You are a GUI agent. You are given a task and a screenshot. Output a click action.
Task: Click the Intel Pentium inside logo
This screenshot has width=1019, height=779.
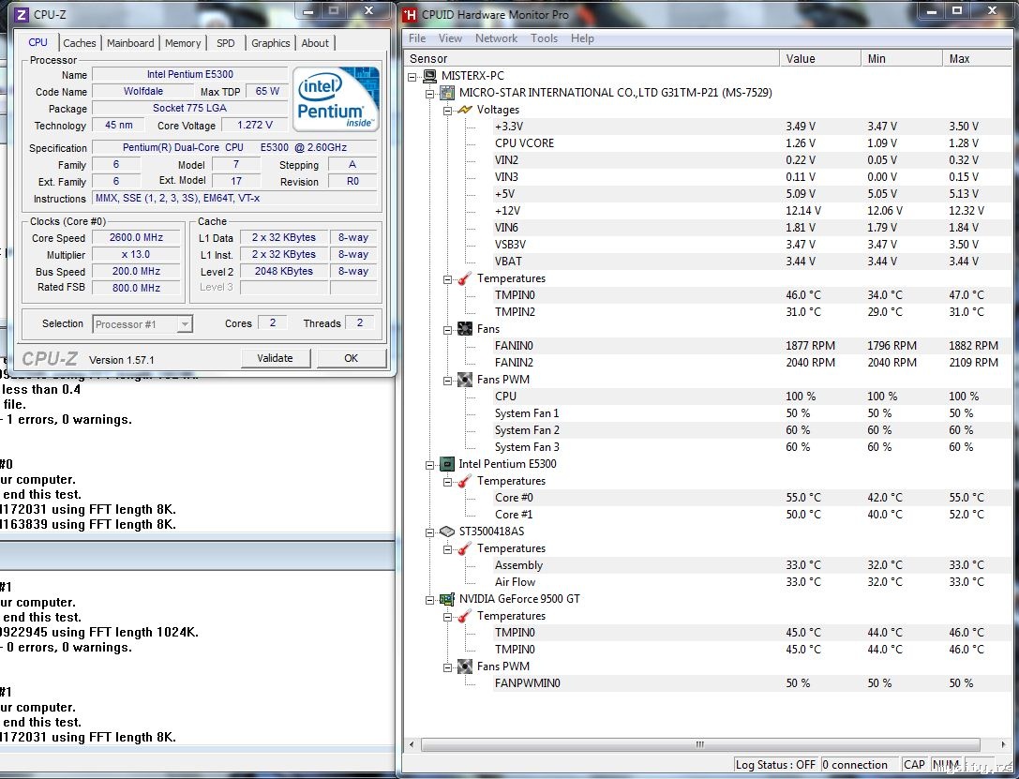(336, 99)
